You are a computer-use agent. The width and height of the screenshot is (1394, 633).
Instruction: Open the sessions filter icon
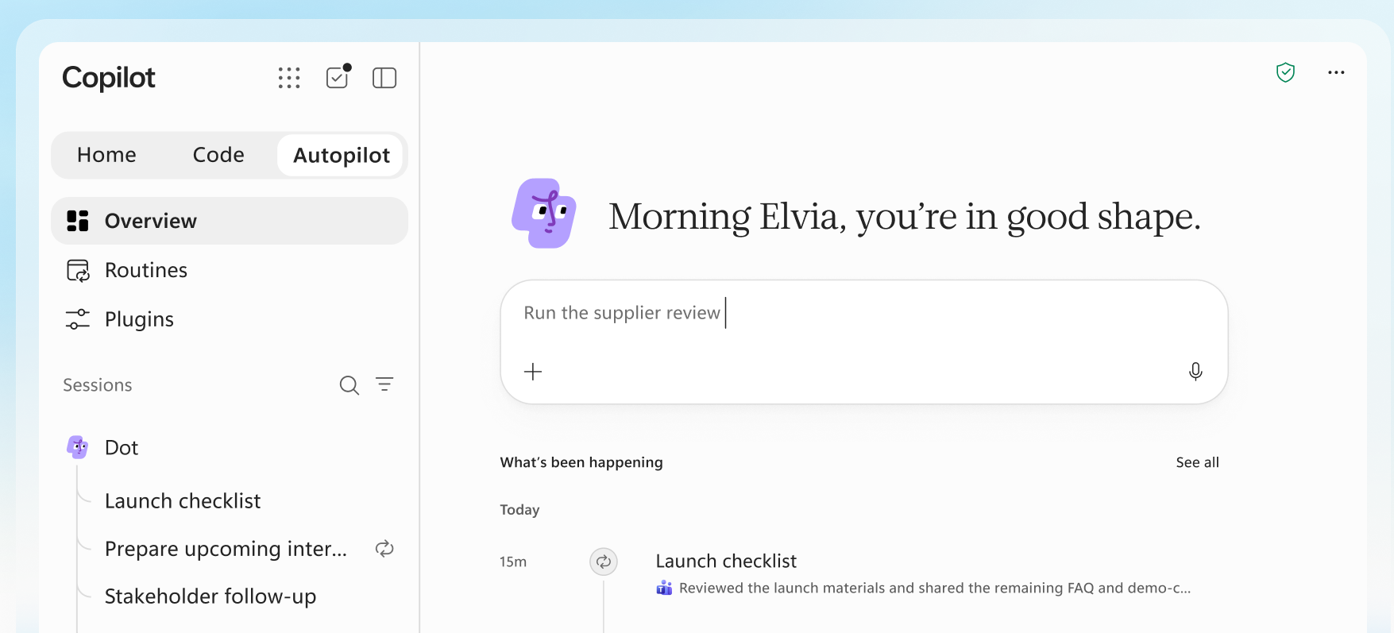pos(384,384)
